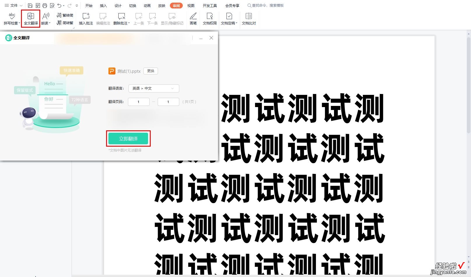Image resolution: width=471 pixels, height=277 pixels.
Task: Click the slide text 测试测试测
Action: point(302,108)
